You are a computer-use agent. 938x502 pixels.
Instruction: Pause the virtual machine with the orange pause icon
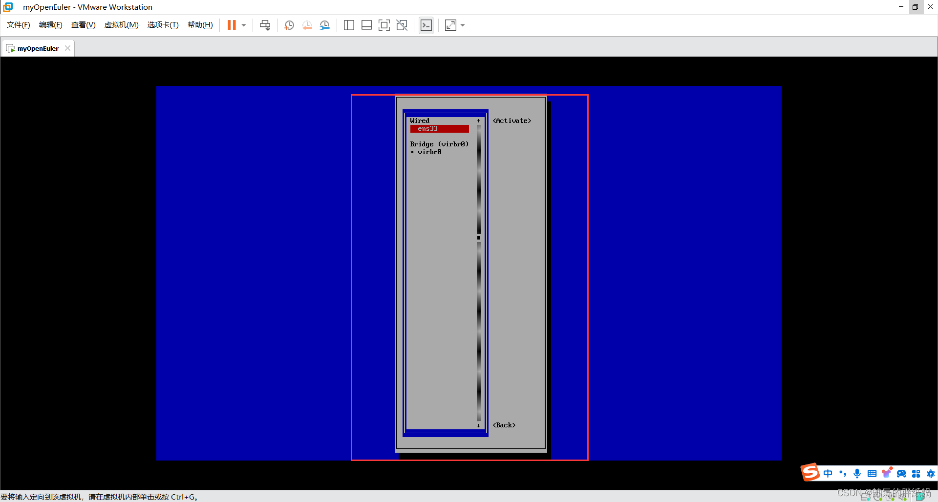click(232, 25)
